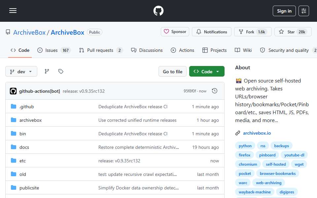Select the firefox topic tag

[244, 155]
